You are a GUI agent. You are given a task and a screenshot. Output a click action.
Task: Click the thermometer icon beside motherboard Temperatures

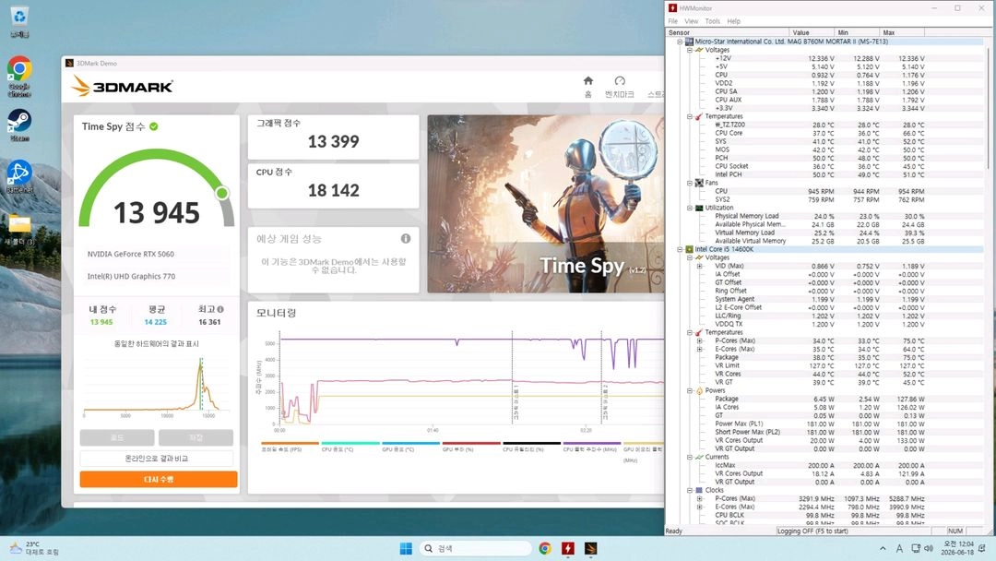point(699,116)
